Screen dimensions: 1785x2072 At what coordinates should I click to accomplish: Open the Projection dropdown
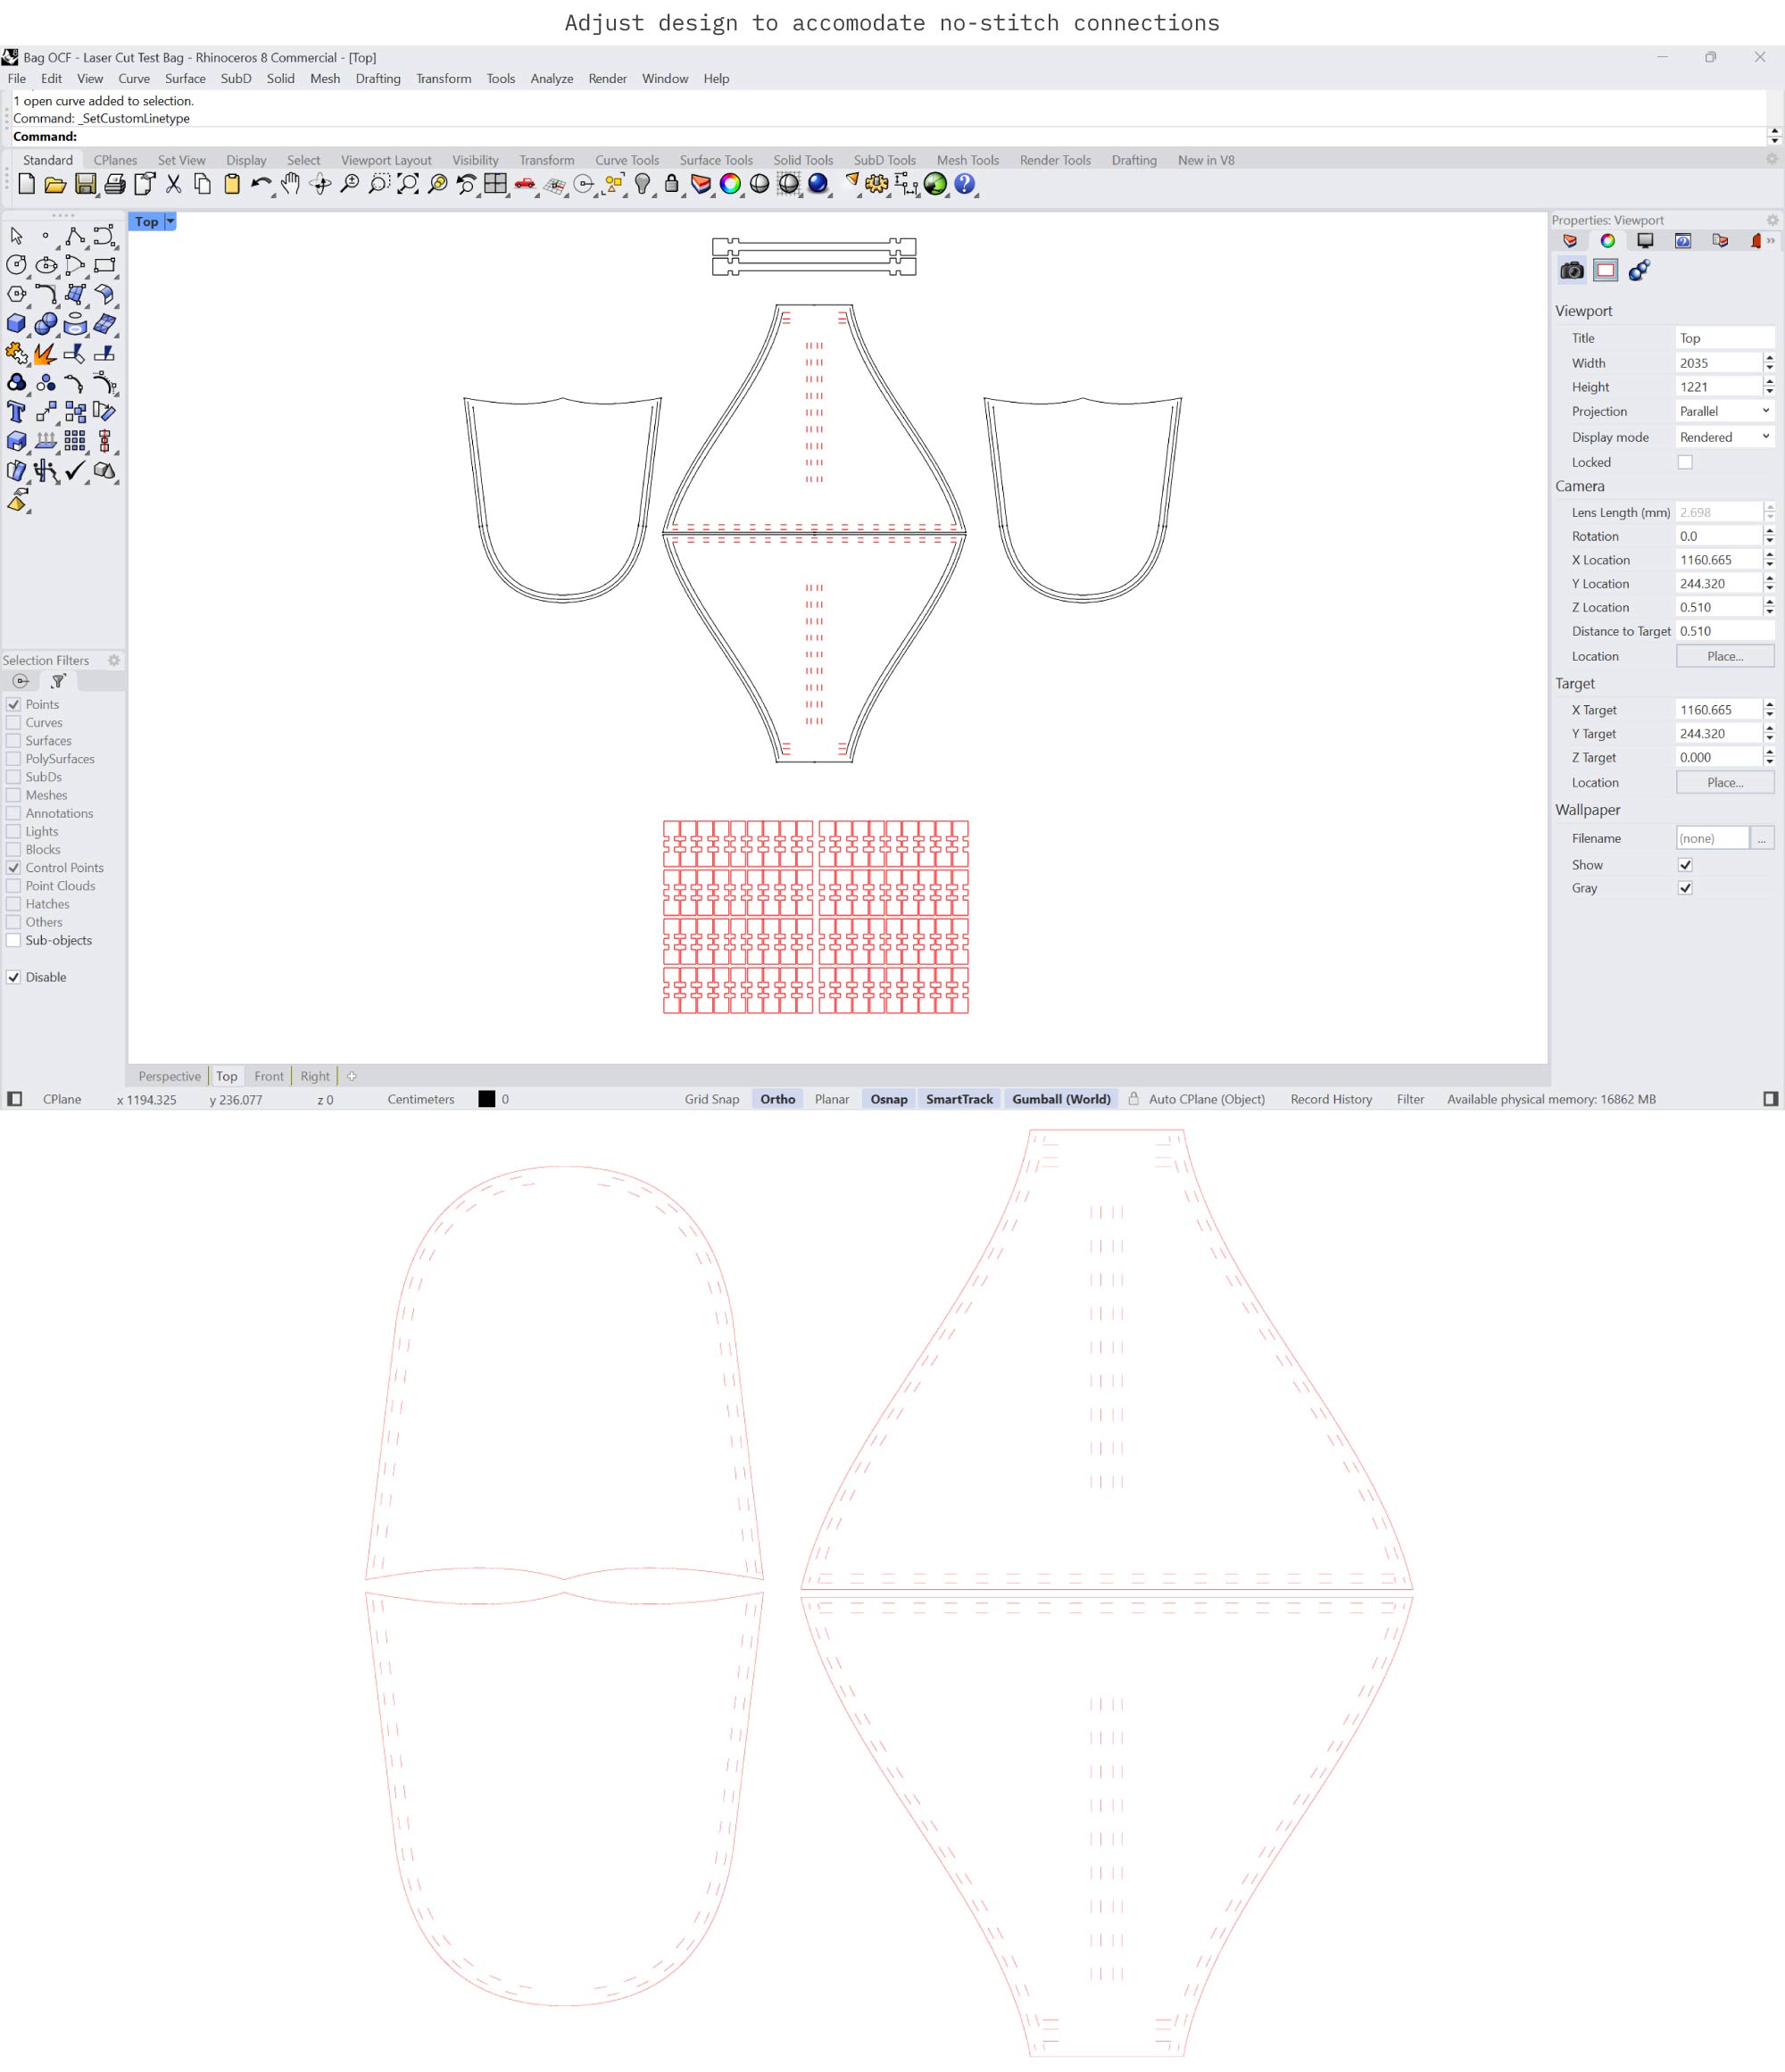pyautogui.click(x=1724, y=411)
